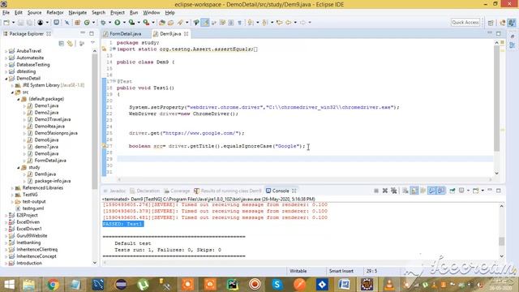Open the Run button dropdown arrow
Image resolution: width=519 pixels, height=292 pixels.
coord(124,23)
